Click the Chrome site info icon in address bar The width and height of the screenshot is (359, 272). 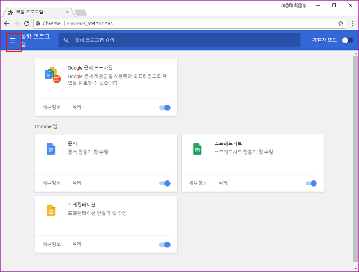[38, 24]
